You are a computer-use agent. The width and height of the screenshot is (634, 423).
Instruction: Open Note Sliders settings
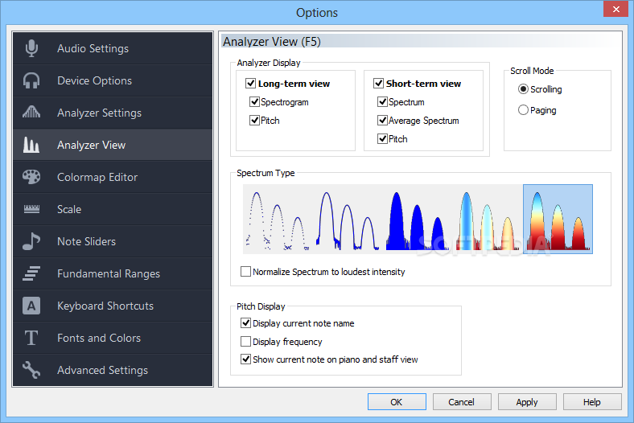coord(113,241)
